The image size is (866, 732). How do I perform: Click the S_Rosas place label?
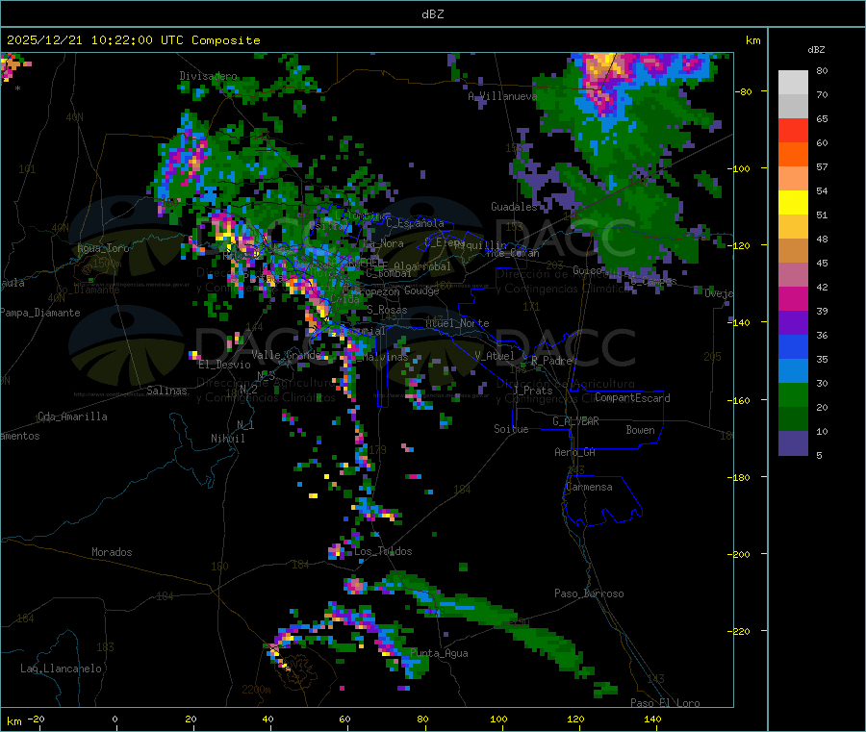point(387,310)
